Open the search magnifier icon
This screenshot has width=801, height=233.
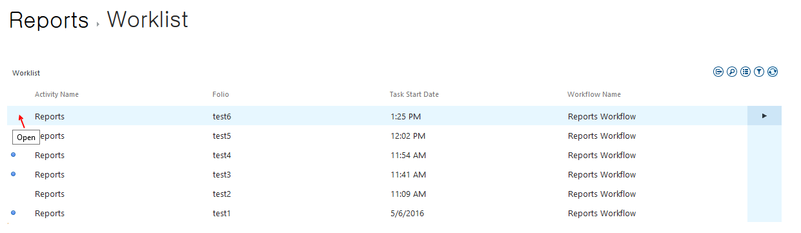click(x=731, y=72)
